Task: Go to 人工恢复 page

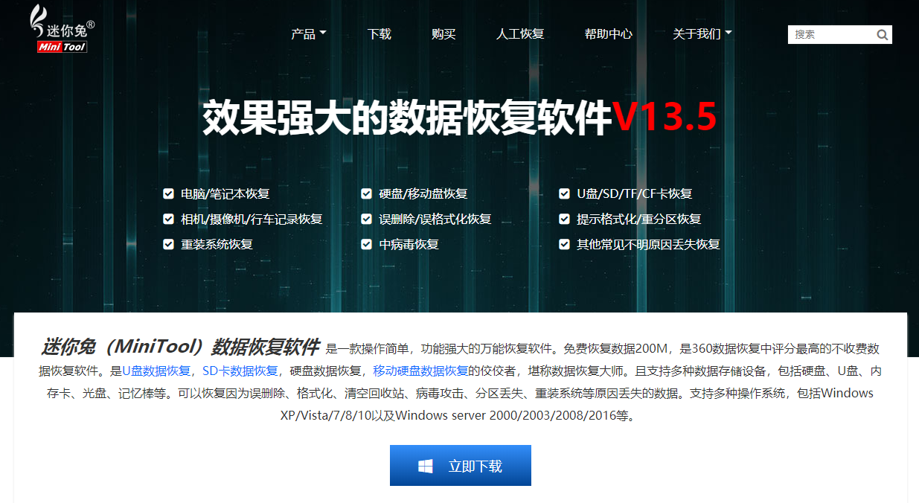Action: tap(521, 34)
